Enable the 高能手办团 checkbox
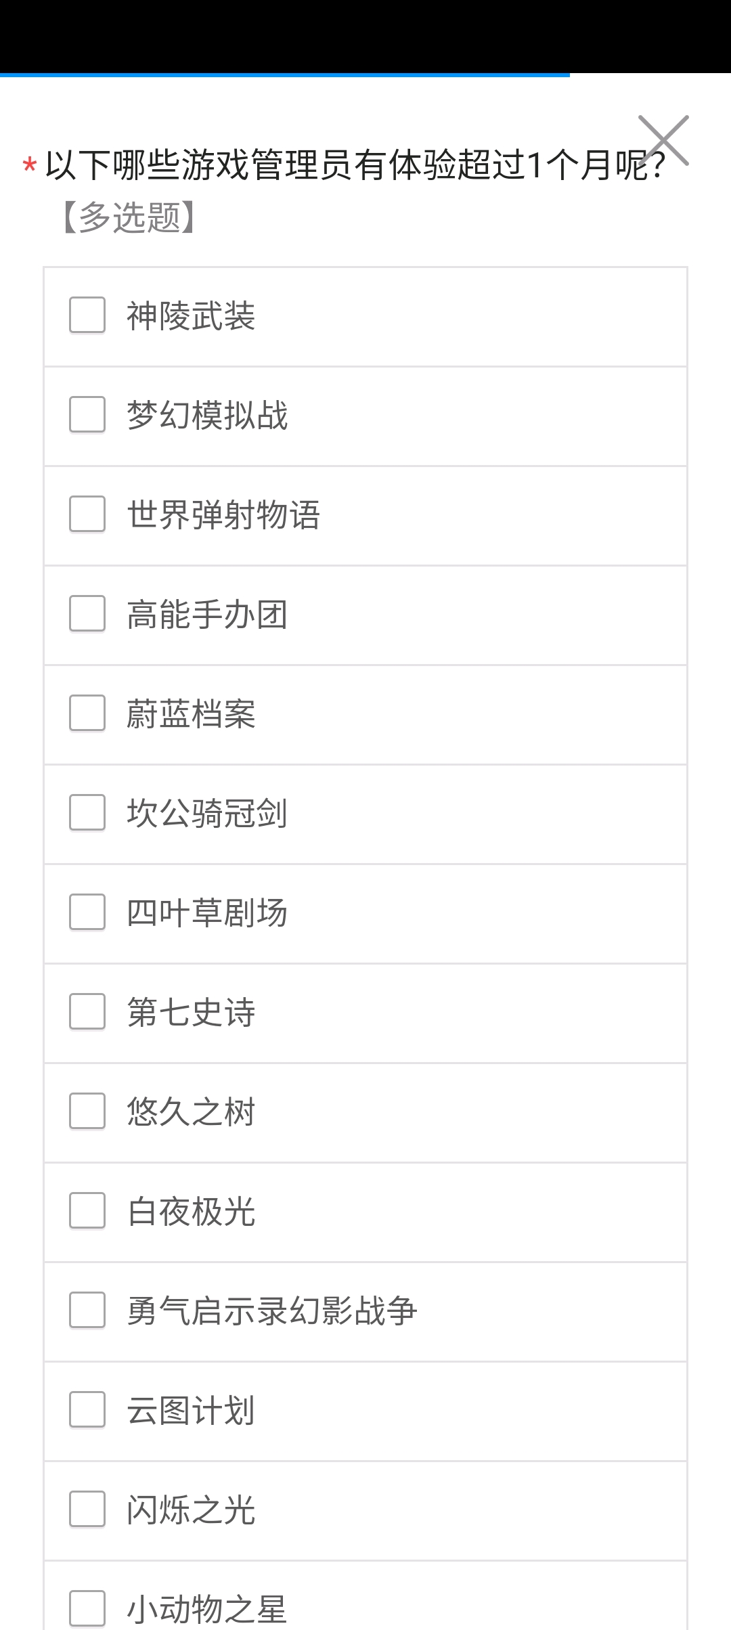 pos(87,613)
